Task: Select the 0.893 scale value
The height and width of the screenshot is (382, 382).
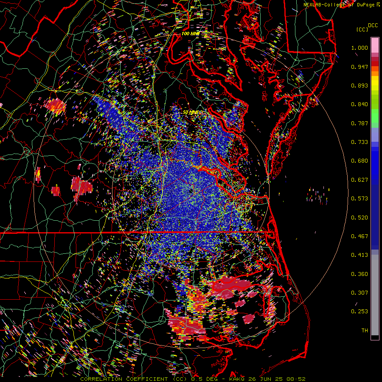Action: point(360,85)
